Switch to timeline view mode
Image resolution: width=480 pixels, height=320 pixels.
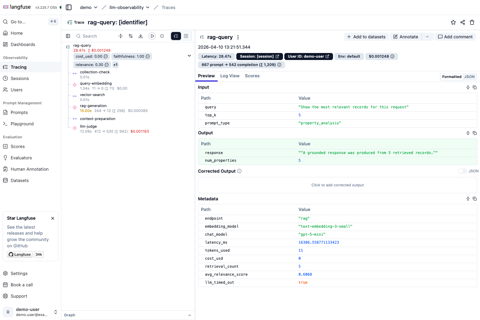[x=186, y=36]
